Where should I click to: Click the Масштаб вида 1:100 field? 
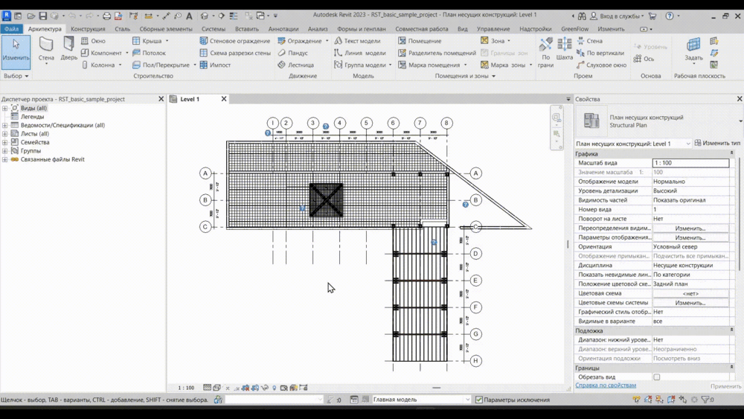(690, 163)
